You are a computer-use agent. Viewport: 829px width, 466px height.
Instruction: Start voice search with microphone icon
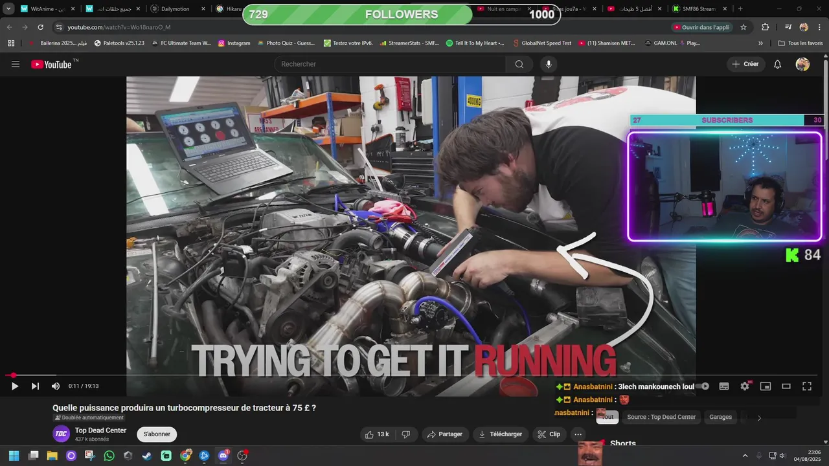549,64
